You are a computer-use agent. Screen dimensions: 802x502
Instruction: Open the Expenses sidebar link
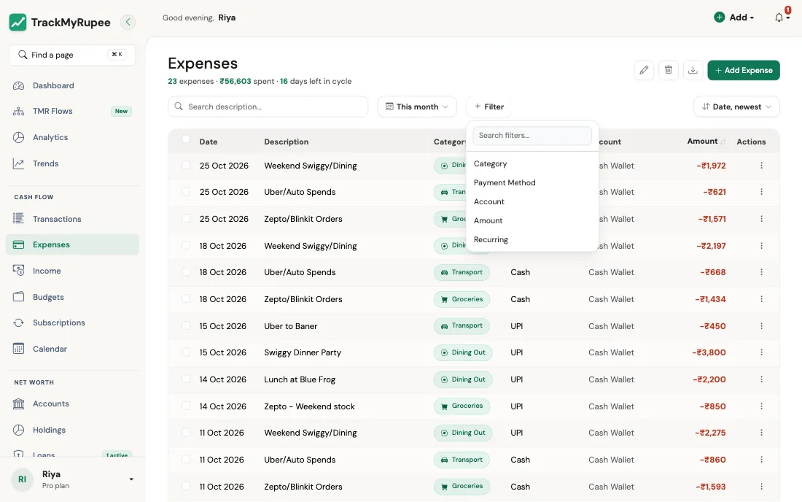tap(72, 244)
